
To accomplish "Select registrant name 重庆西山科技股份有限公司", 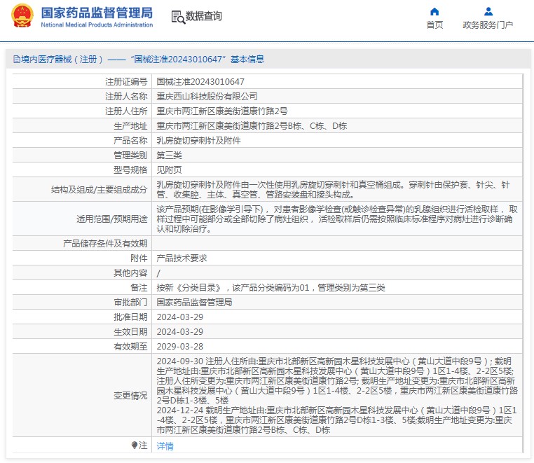I will [x=207, y=97].
